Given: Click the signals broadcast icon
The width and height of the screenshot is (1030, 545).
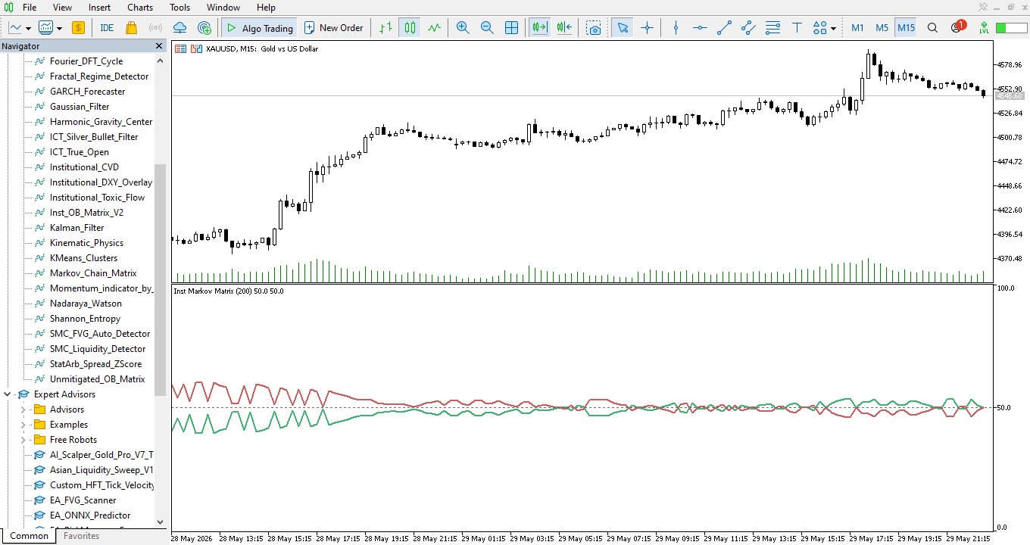Looking at the screenshot, I should (x=155, y=28).
